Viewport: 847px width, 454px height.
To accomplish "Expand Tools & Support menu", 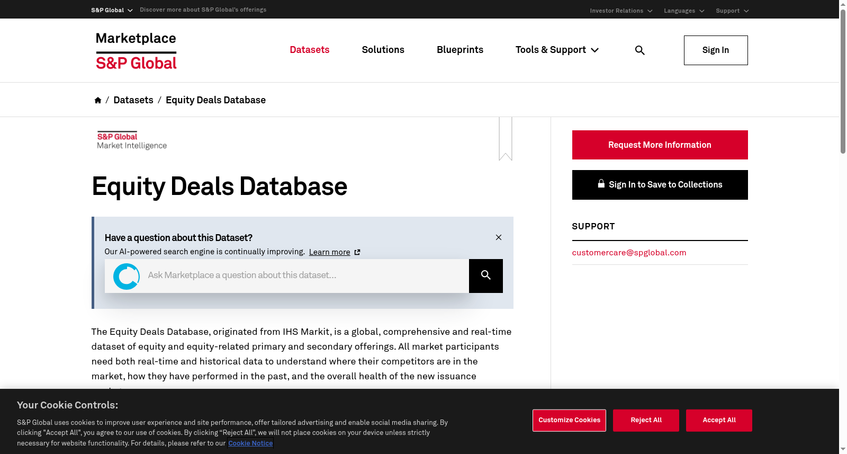I will point(557,50).
